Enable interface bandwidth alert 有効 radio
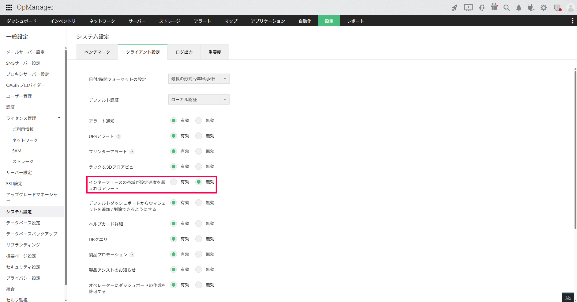The height and width of the screenshot is (302, 577). pos(174,182)
